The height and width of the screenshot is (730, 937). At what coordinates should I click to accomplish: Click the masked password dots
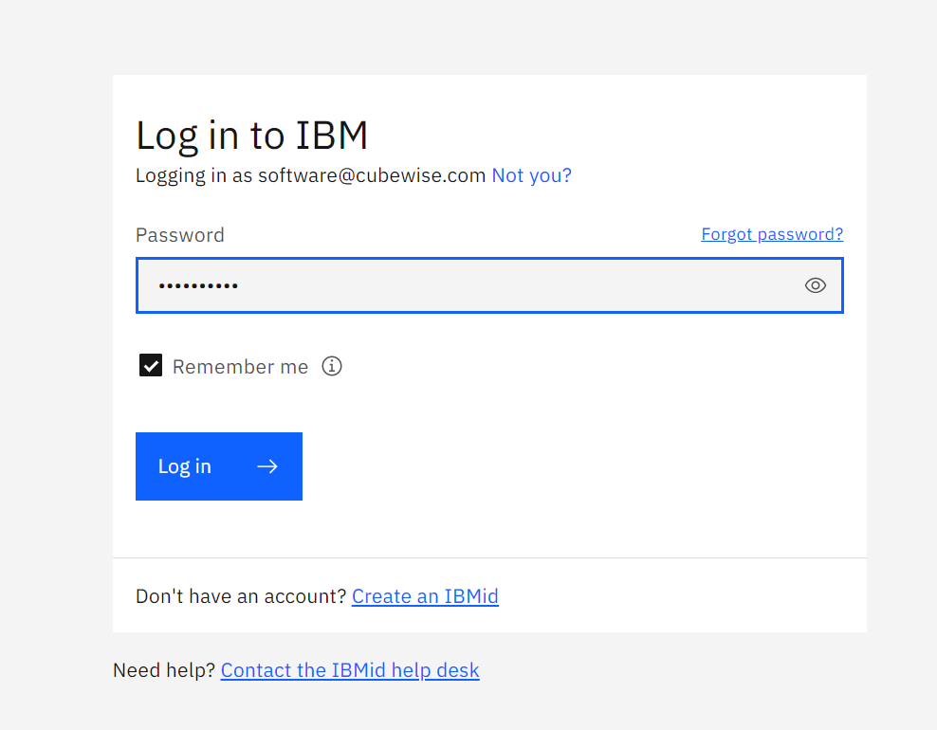197,285
